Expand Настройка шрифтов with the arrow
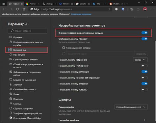This screenshot has width=156, height=123. click(145, 120)
